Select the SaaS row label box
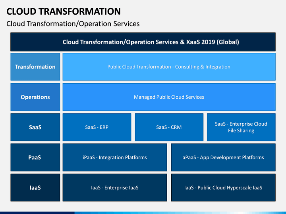The height and width of the screenshot is (214, 286). [35, 127]
